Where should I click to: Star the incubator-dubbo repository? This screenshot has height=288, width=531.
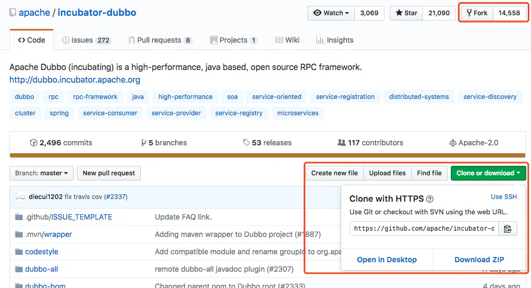point(406,13)
